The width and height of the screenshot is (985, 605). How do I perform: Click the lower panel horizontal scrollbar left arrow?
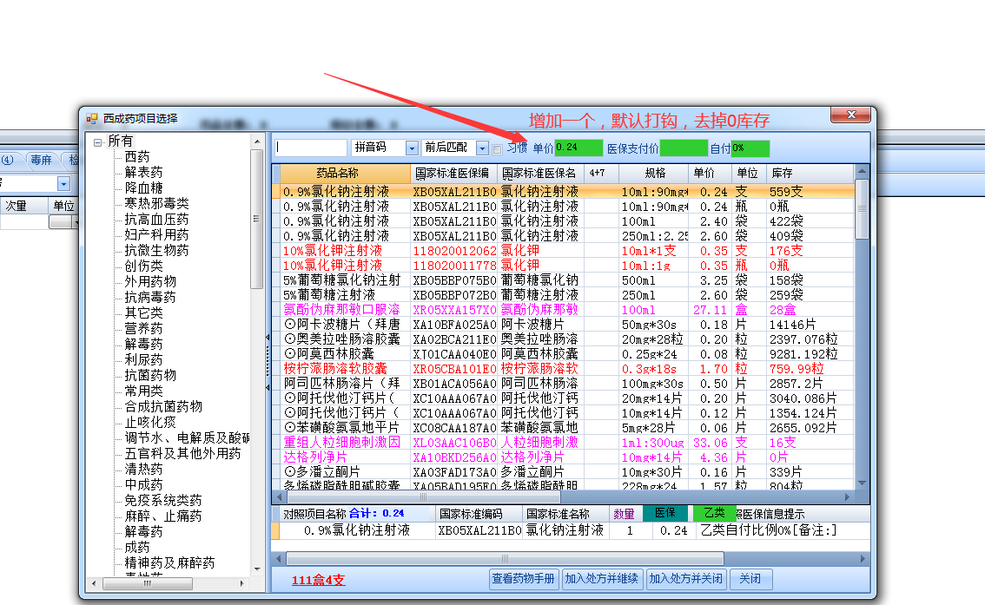pyautogui.click(x=279, y=558)
